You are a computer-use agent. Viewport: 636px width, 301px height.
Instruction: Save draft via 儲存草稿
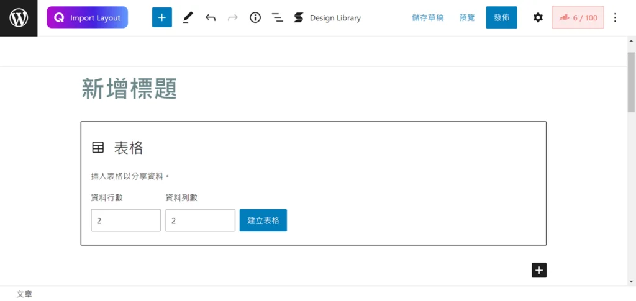point(427,18)
